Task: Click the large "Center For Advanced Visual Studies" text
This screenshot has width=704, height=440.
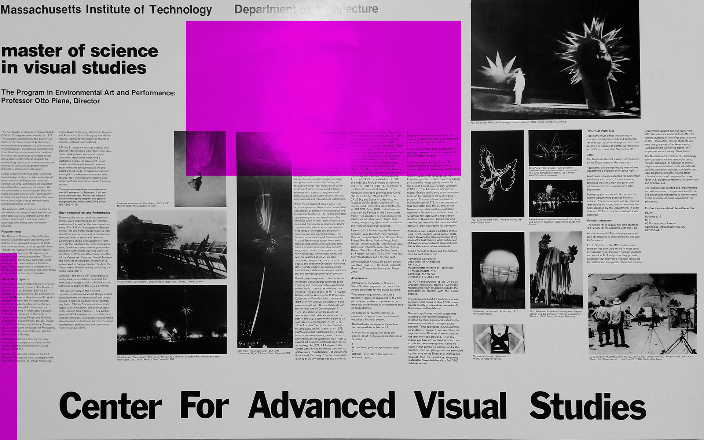Action: point(352,406)
